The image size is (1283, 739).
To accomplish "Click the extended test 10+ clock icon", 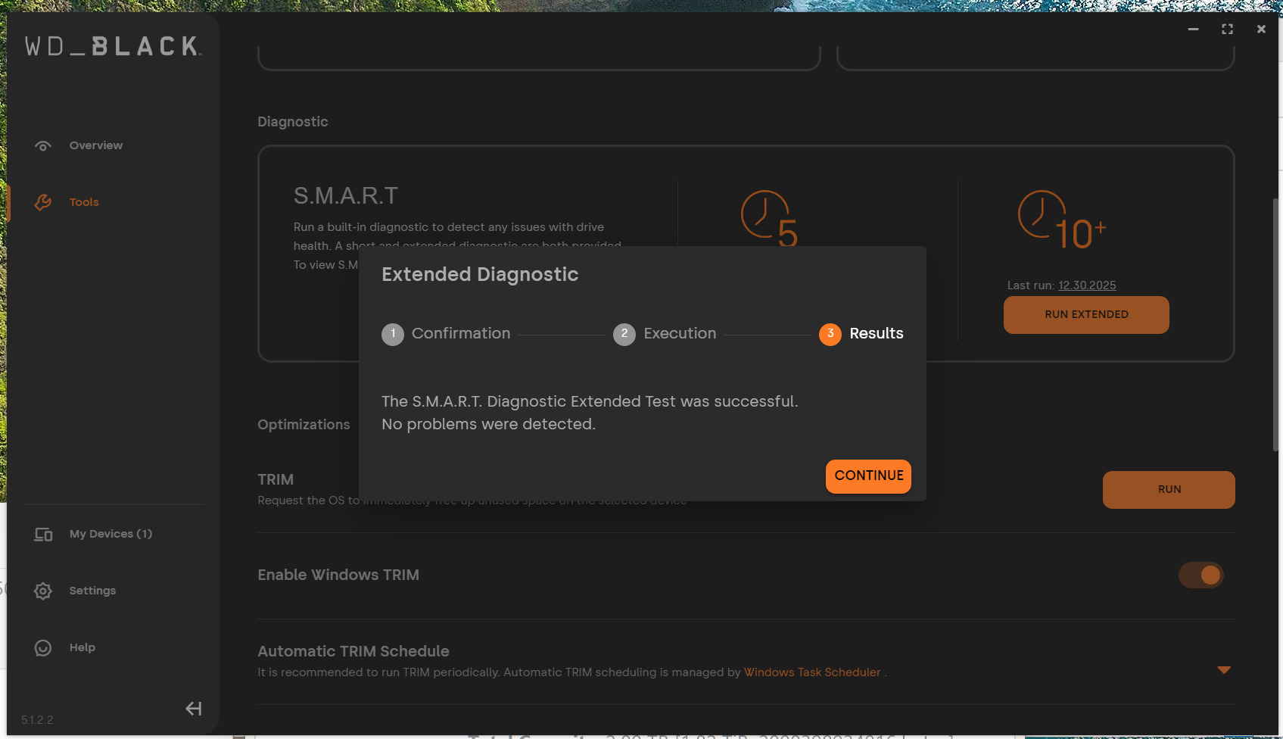I will (x=1061, y=220).
